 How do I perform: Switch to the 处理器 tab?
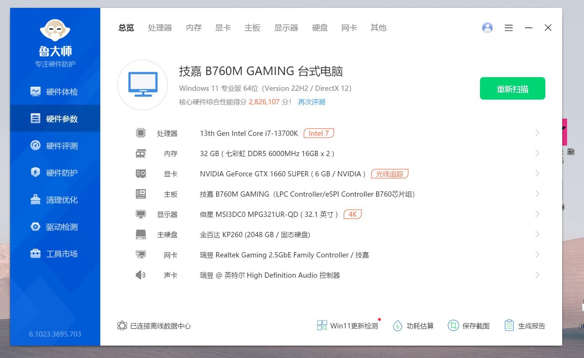[160, 28]
